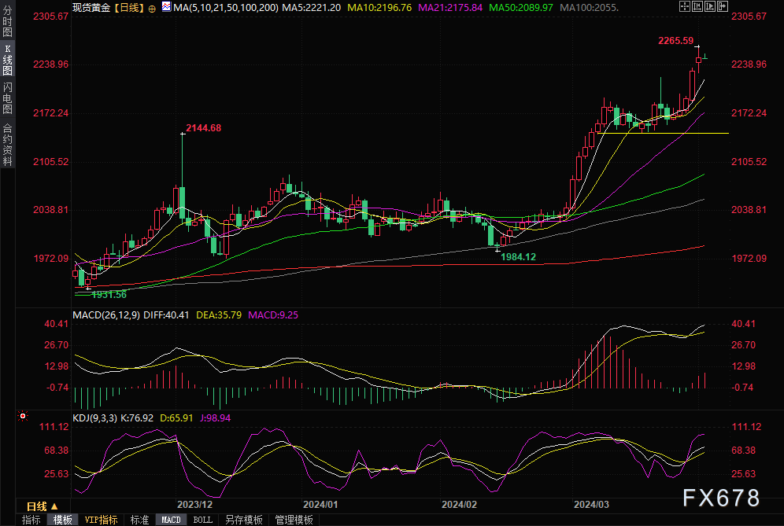Viewport: 784px width, 526px height.
Task: Open the 日线 period dropdown at bottom
Action: coord(43,506)
